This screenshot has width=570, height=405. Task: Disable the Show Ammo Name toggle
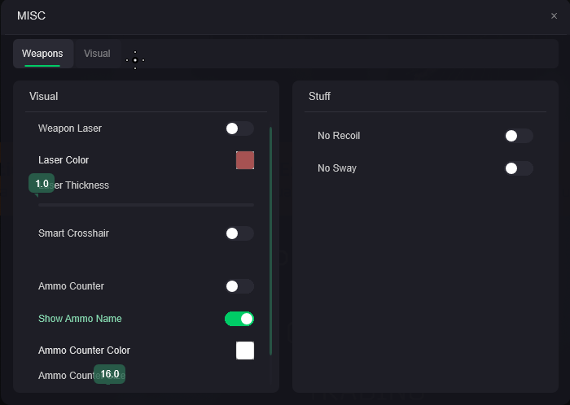[x=239, y=319]
